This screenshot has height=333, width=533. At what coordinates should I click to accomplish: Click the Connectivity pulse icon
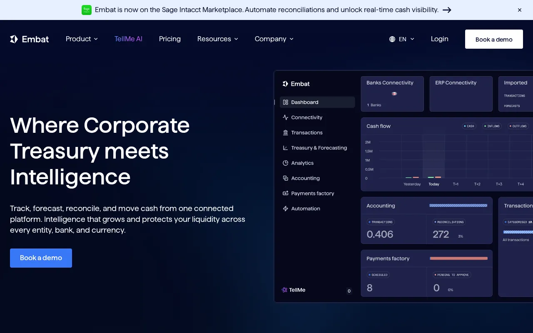point(286,117)
